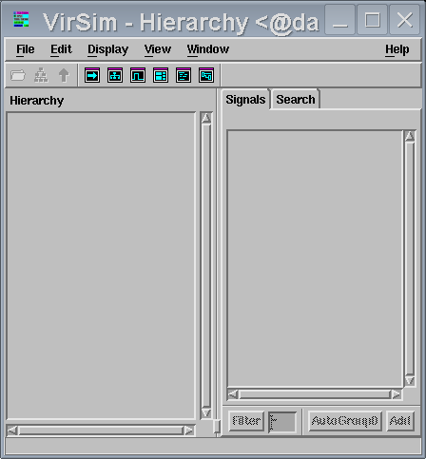
Task: Click Hierarchy pane scroll left arrow
Action: (x=12, y=430)
